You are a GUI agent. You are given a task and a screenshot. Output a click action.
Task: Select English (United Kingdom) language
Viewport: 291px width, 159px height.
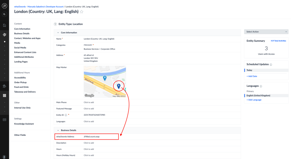(266, 96)
